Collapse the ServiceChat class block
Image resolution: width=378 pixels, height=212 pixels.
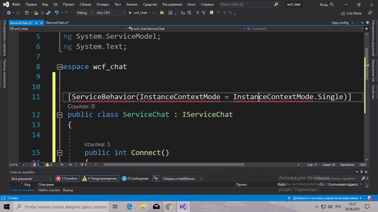60,115
